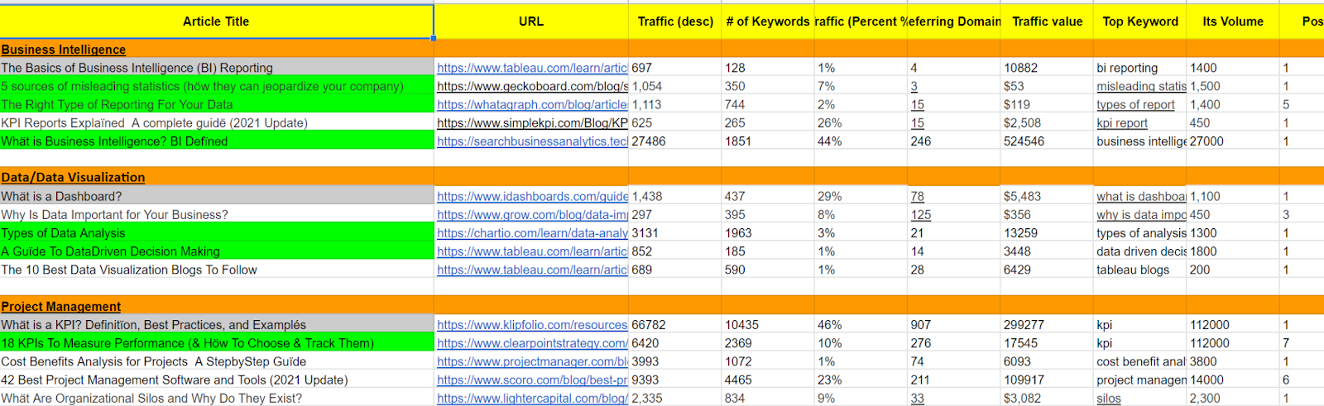
Task: Select 'What is Business Intelligence? BI Defined' cell
Action: tap(217, 141)
